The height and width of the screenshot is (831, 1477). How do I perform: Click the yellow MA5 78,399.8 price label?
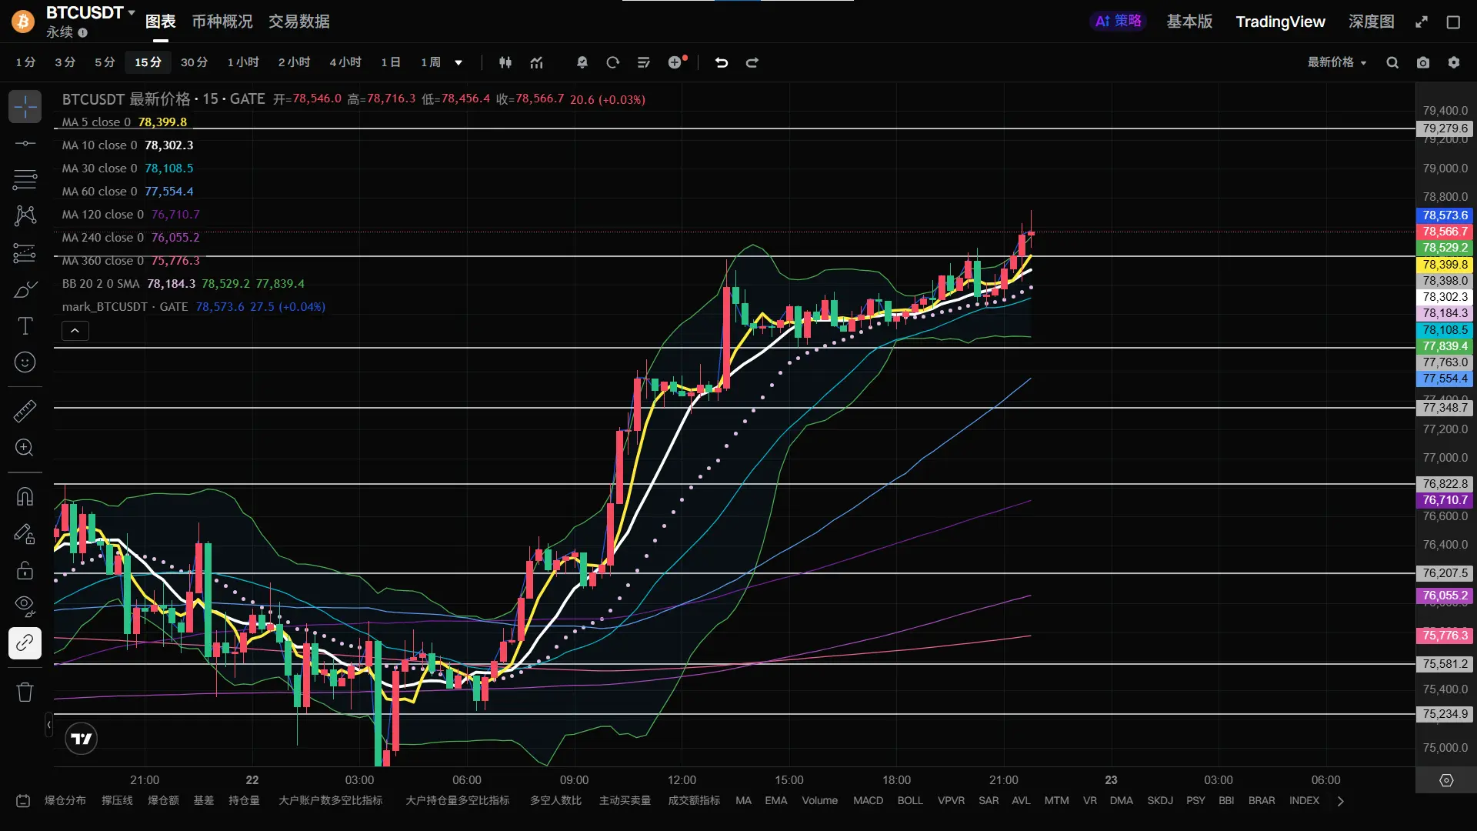(1444, 264)
